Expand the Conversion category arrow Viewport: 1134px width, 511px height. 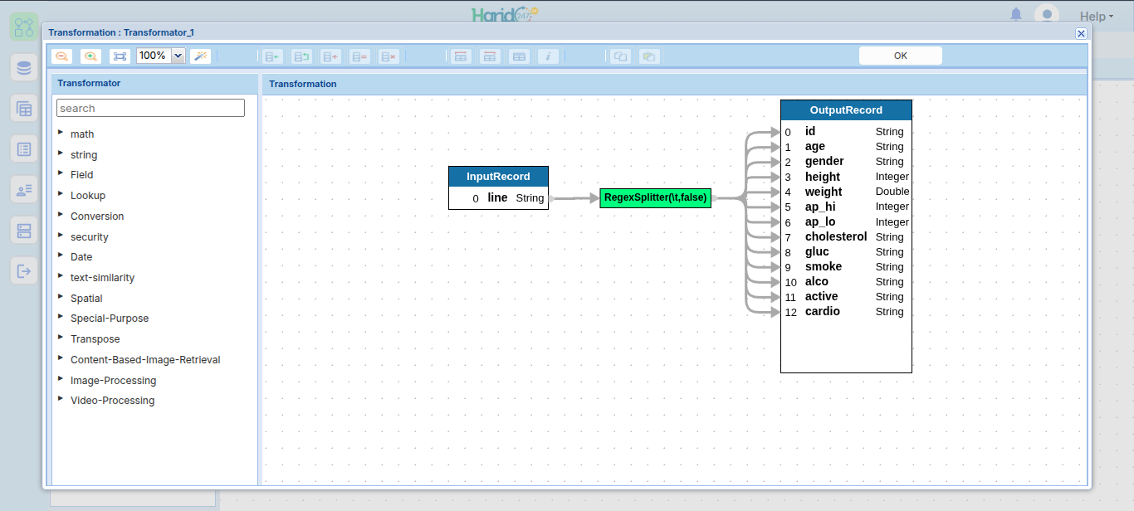[61, 215]
